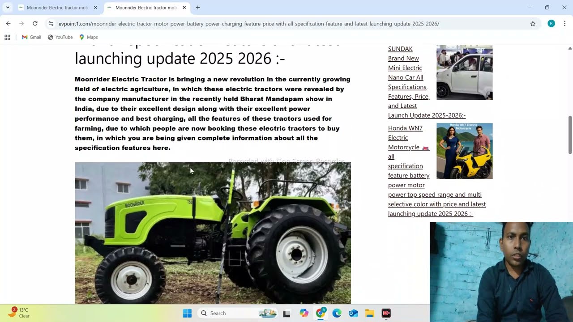
Task: Open the Windows Start menu
Action: click(187, 313)
